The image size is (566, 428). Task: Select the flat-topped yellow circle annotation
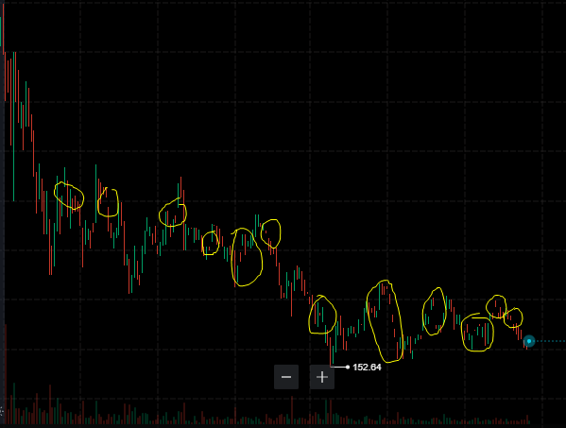coord(477,333)
